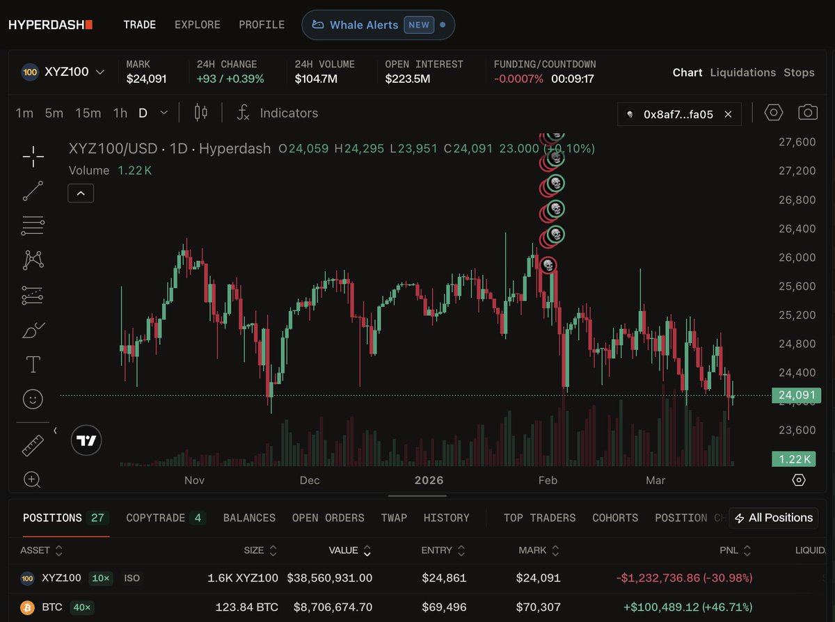Open the XABCD pattern drawing tool
Viewport: 835px width, 622px height.
(33, 260)
